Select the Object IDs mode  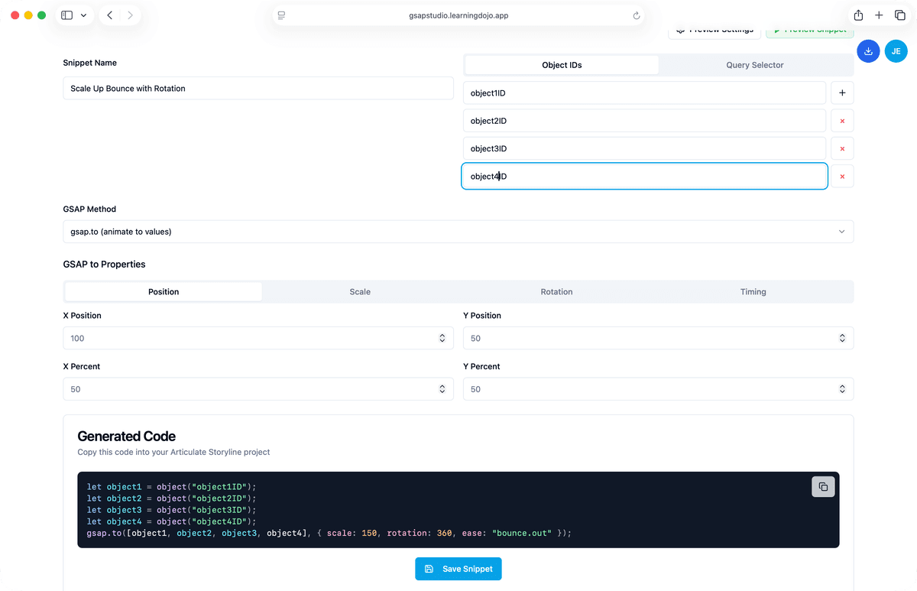tap(562, 65)
